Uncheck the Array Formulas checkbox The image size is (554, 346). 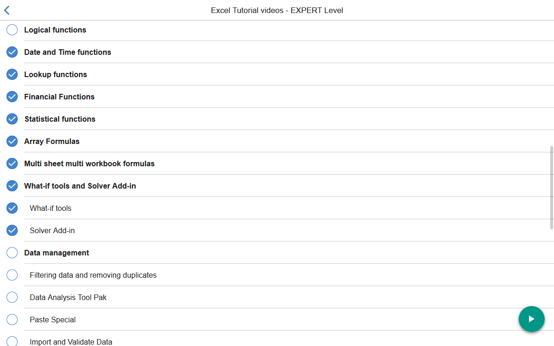(12, 141)
